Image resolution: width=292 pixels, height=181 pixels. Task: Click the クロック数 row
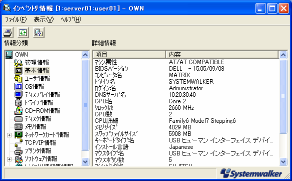(x=185, y=108)
